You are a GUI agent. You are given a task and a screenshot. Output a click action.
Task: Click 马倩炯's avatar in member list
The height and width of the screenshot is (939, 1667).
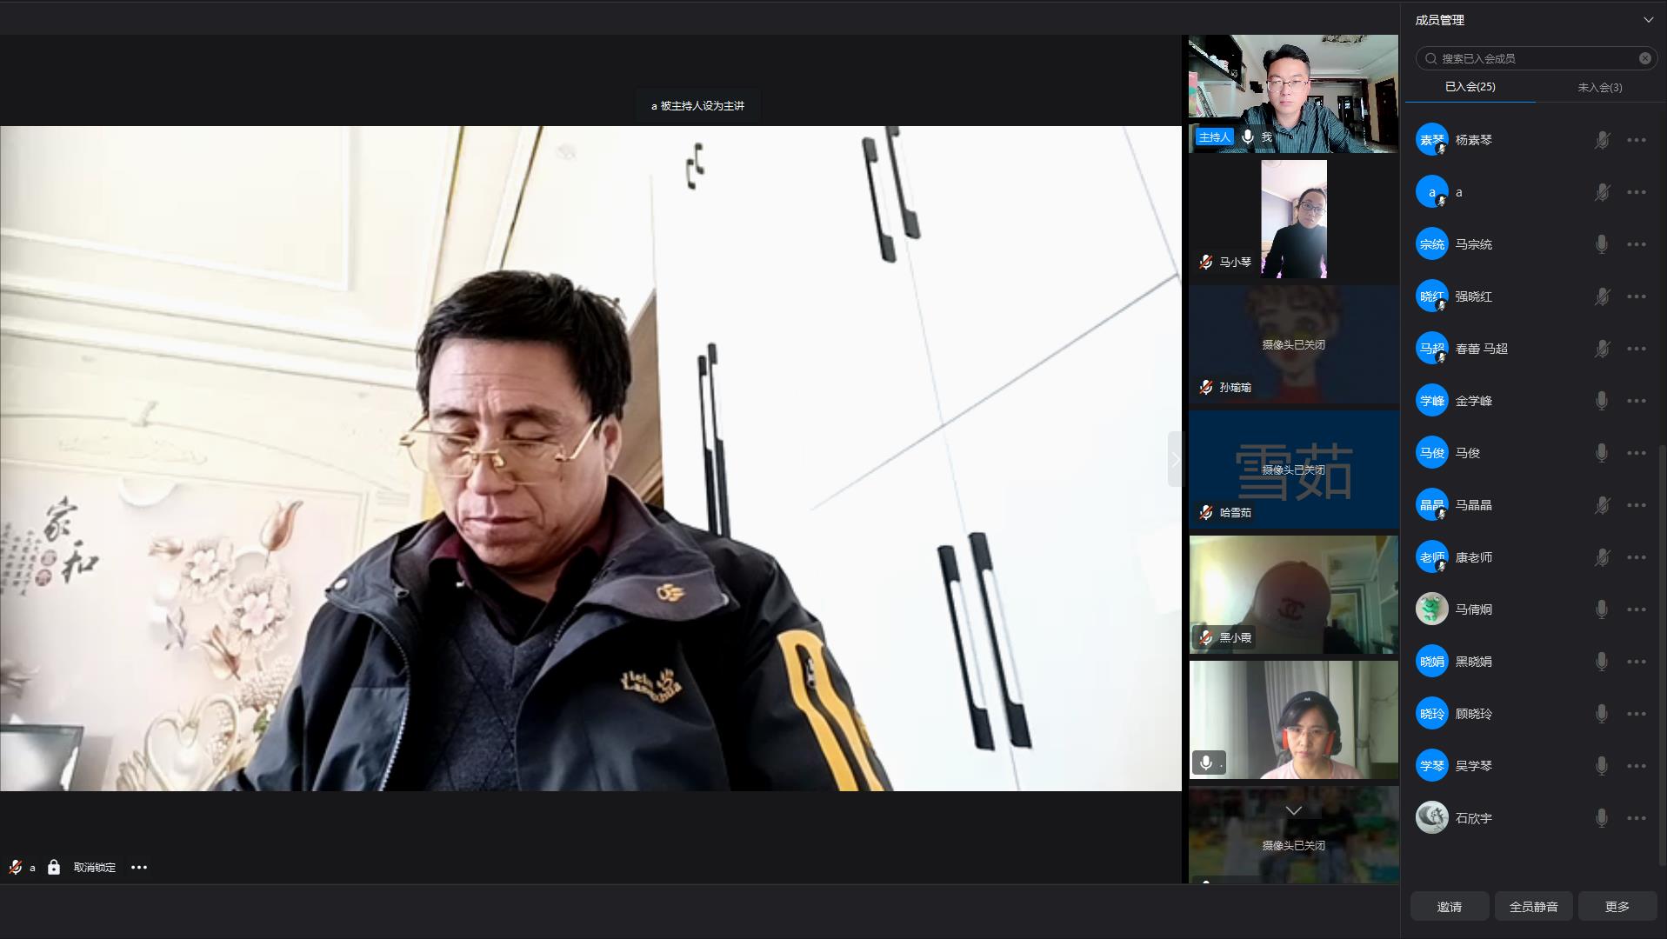coord(1431,609)
